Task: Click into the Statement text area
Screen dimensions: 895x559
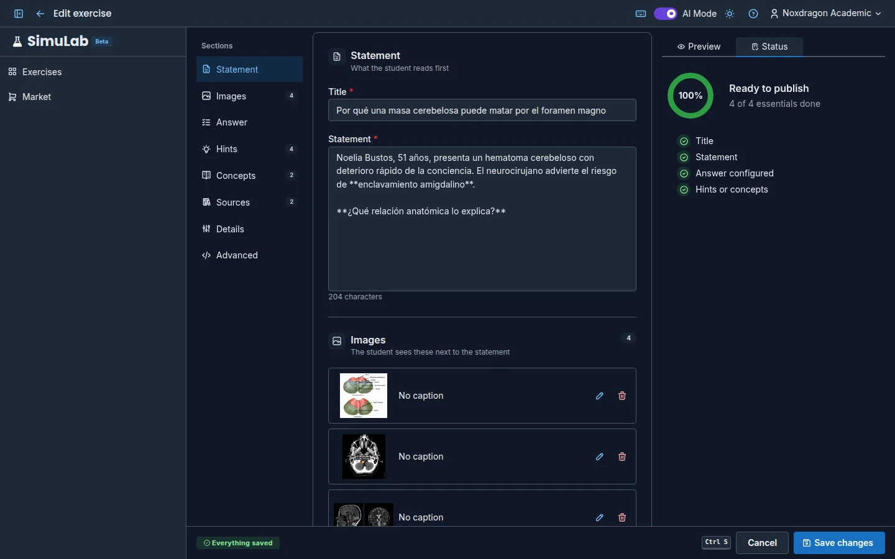Action: click(x=482, y=219)
